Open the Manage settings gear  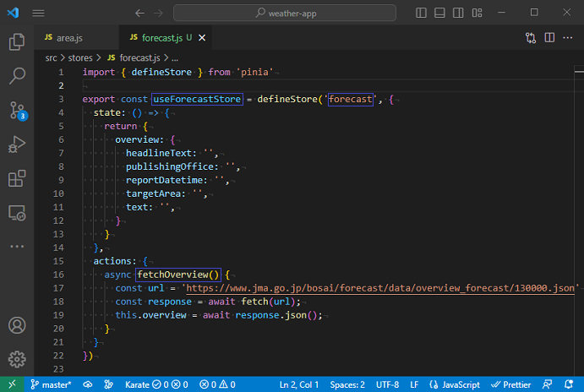[x=17, y=359]
